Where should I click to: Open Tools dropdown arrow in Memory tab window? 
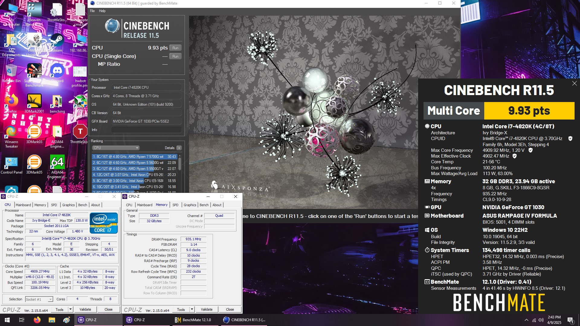pos(192,309)
